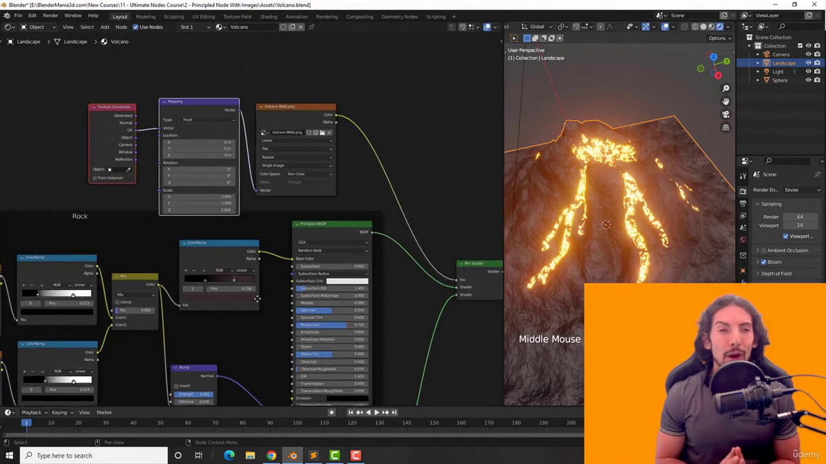Viewport: 826px width, 464px height.
Task: Open the Render Engine Eevee dropdown
Action: coord(801,190)
